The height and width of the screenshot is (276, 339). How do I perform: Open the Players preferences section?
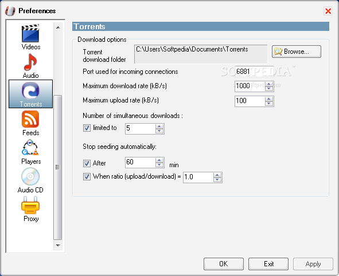tap(31, 152)
